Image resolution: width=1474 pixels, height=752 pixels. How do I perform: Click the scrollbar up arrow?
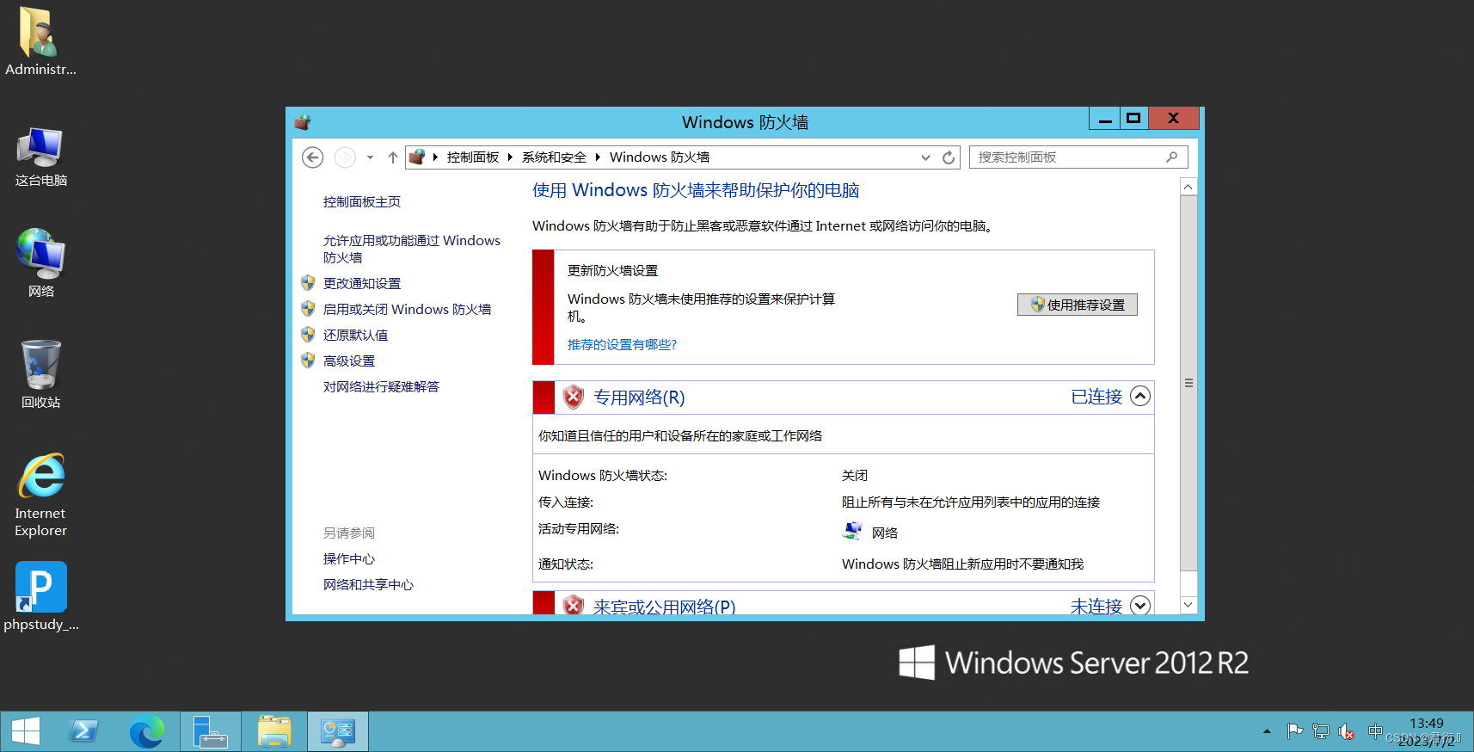point(1188,187)
